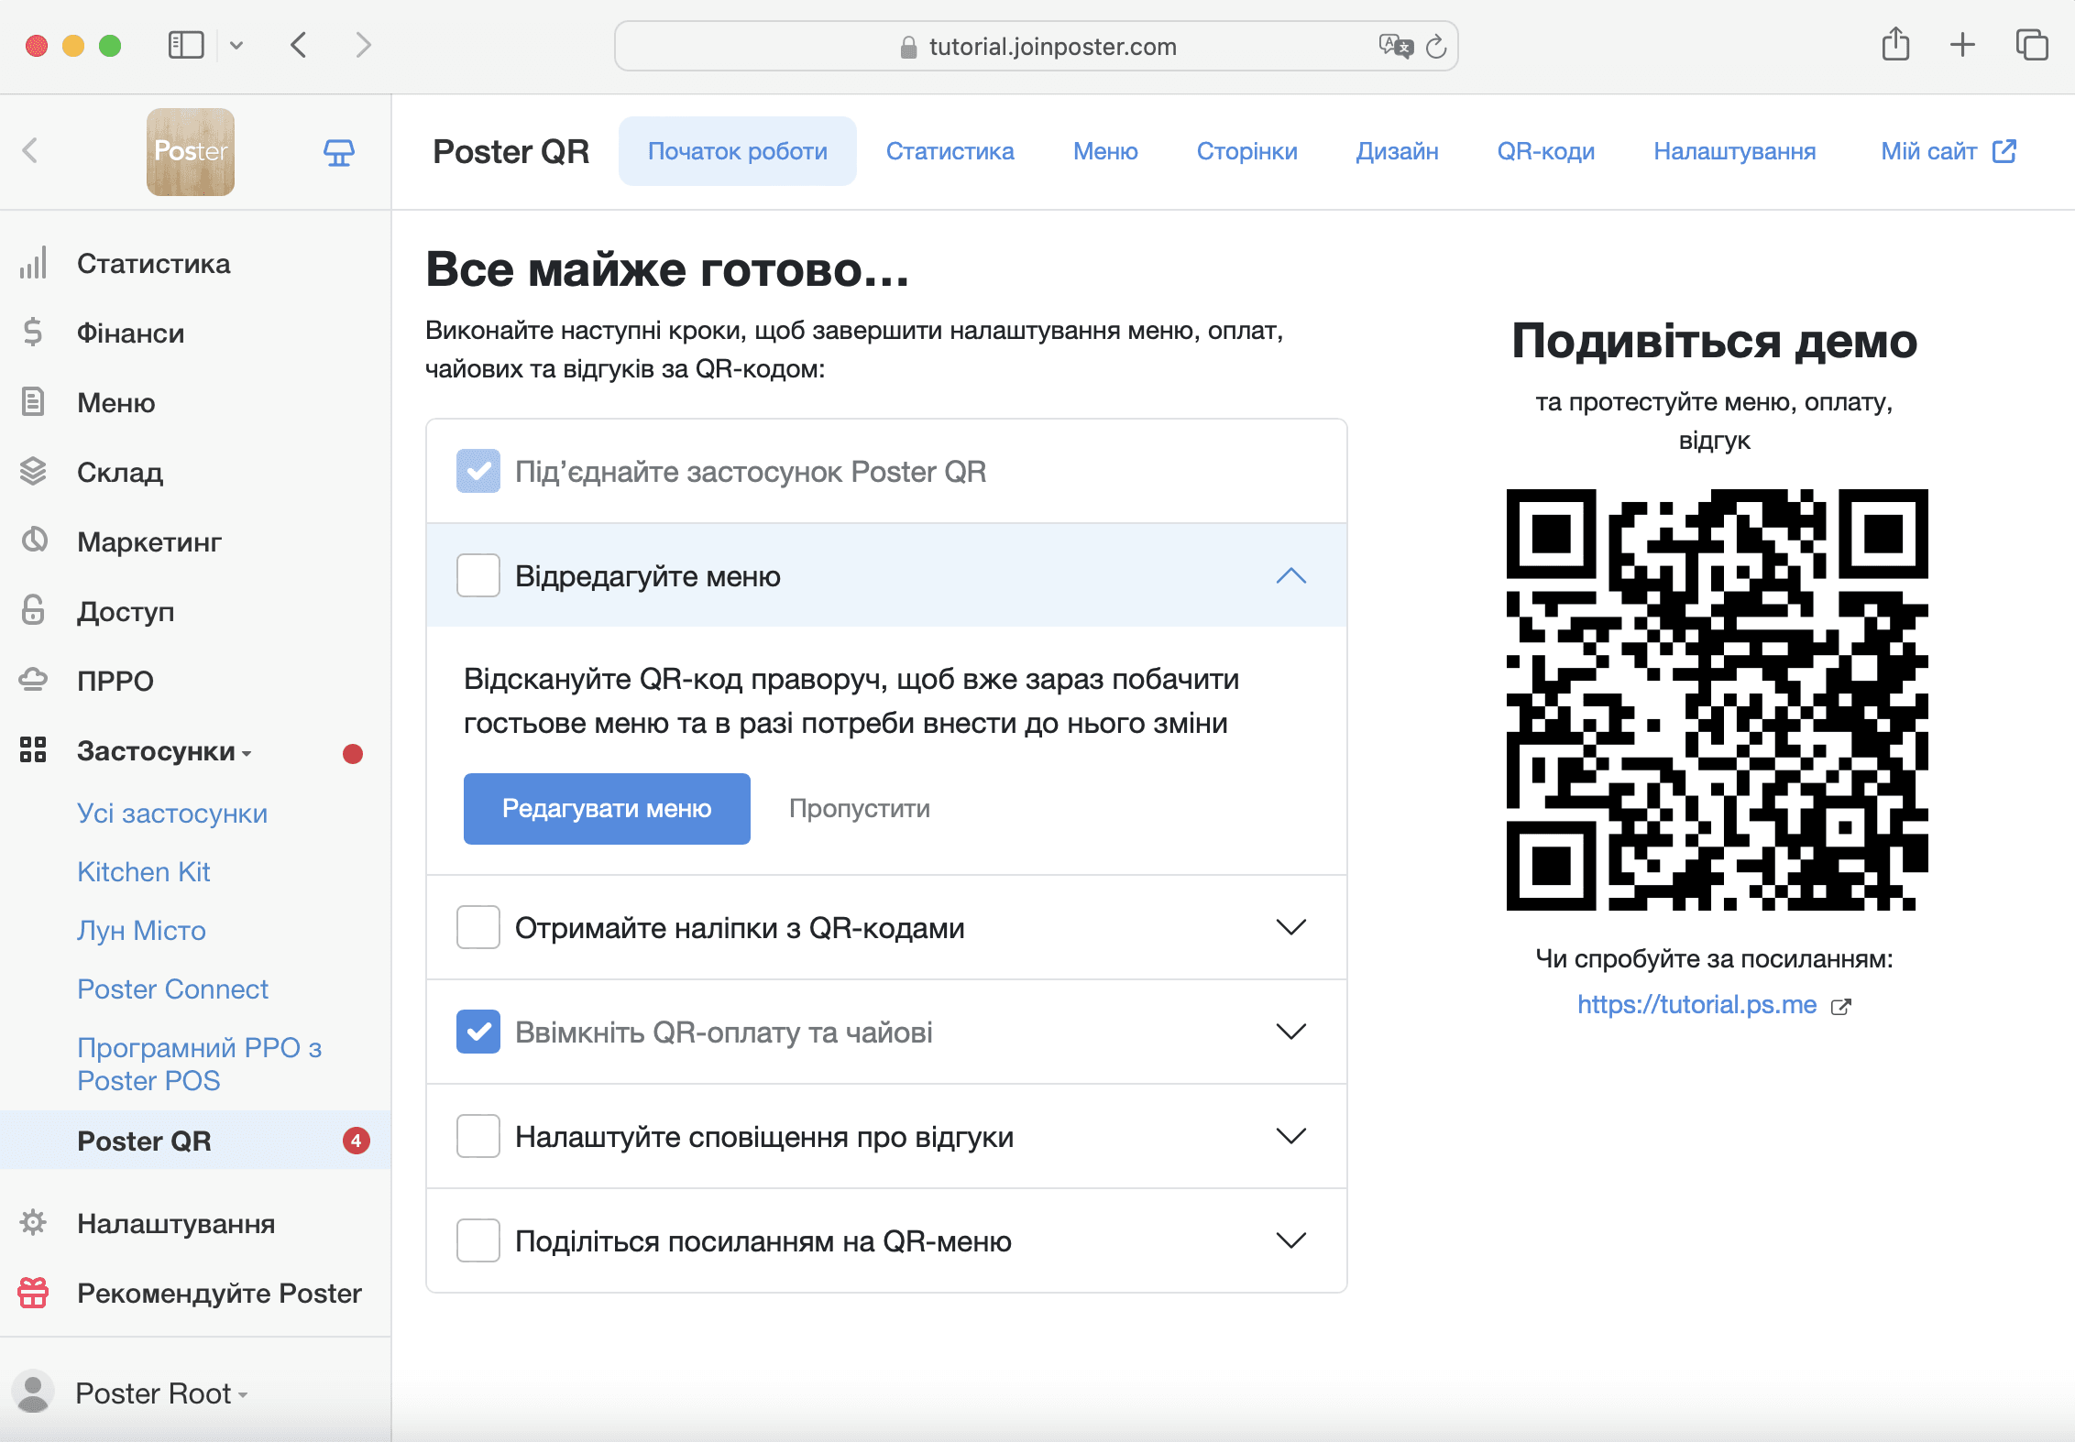Click the Налаштування gear icon in sidebar
This screenshot has width=2075, height=1442.
pyautogui.click(x=33, y=1223)
